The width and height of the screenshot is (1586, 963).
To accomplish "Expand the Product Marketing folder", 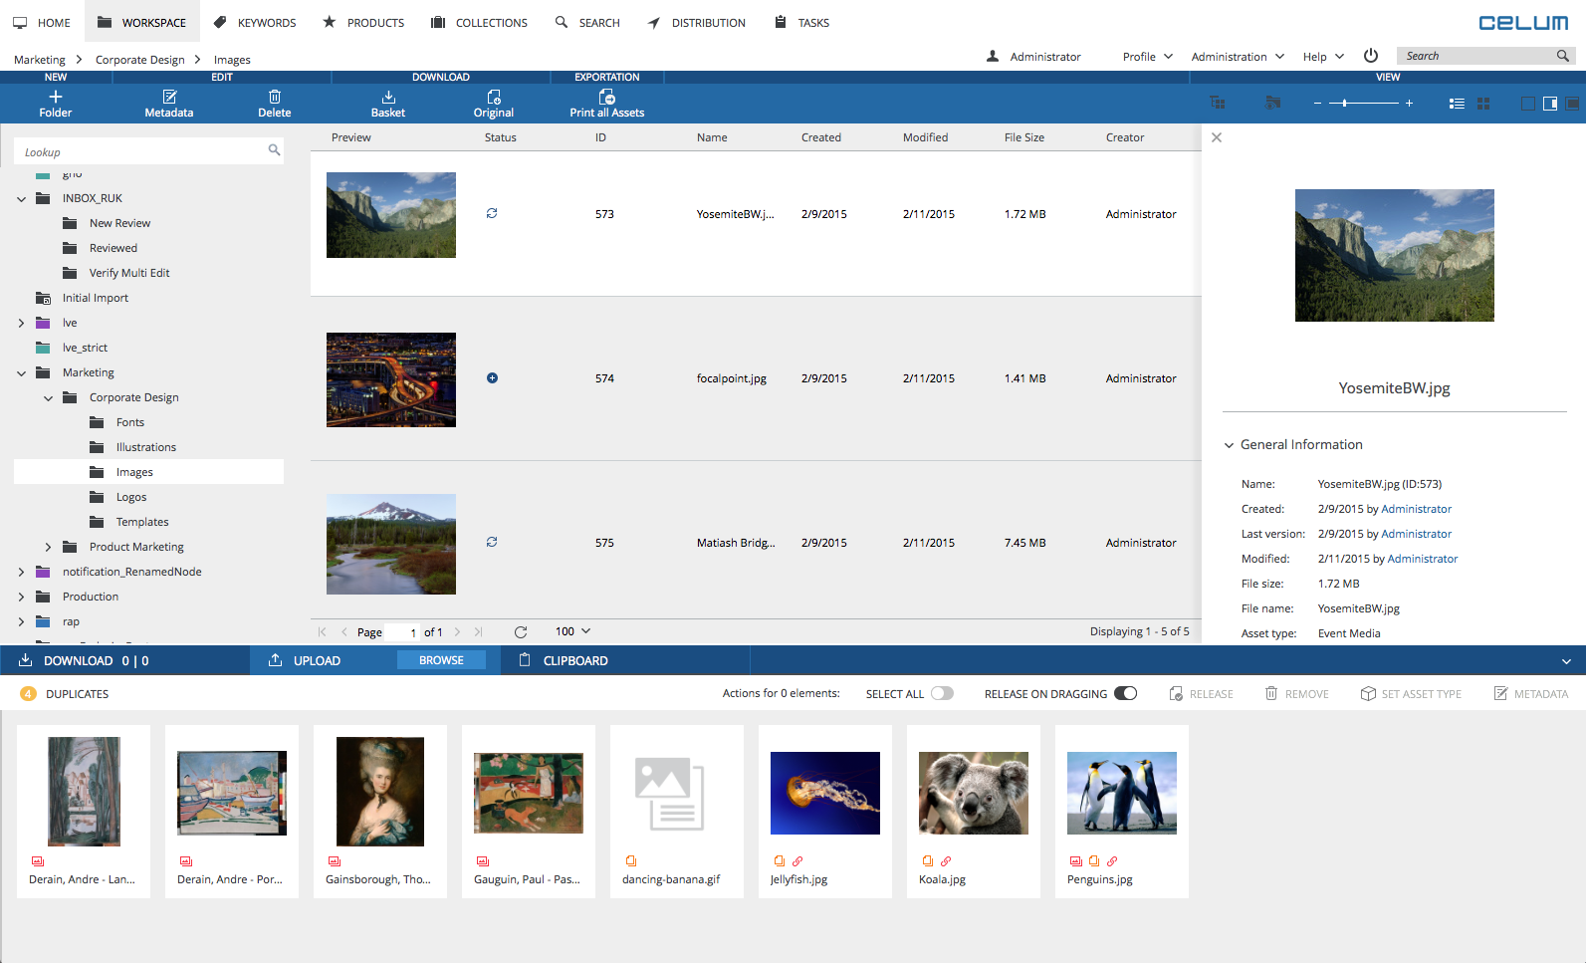I will click(48, 547).
